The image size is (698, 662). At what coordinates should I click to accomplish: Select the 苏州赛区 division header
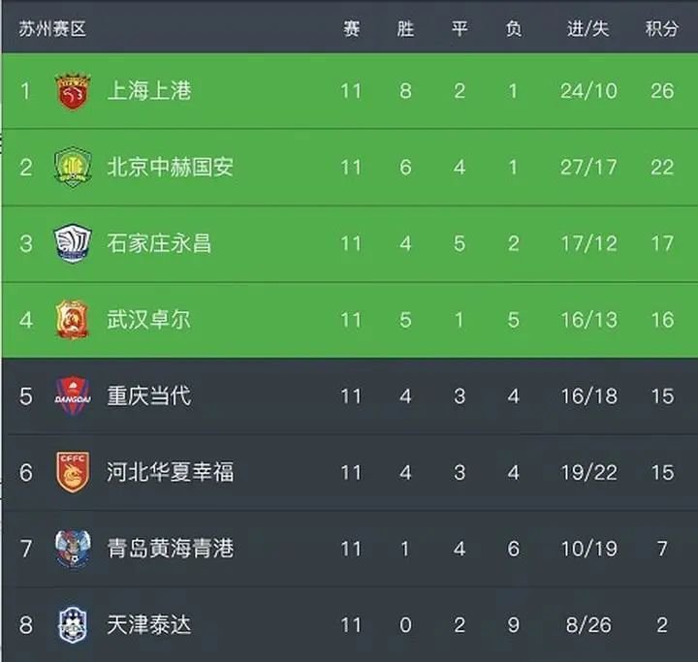click(x=52, y=29)
